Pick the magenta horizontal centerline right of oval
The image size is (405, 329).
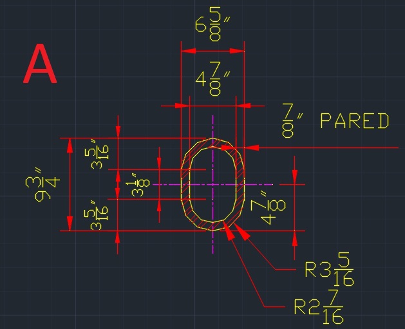tap(261, 184)
